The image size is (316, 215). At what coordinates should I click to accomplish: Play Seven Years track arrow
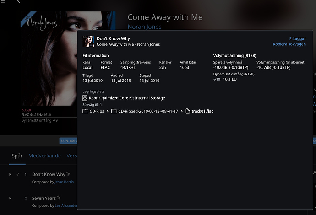pyautogui.click(x=10, y=198)
